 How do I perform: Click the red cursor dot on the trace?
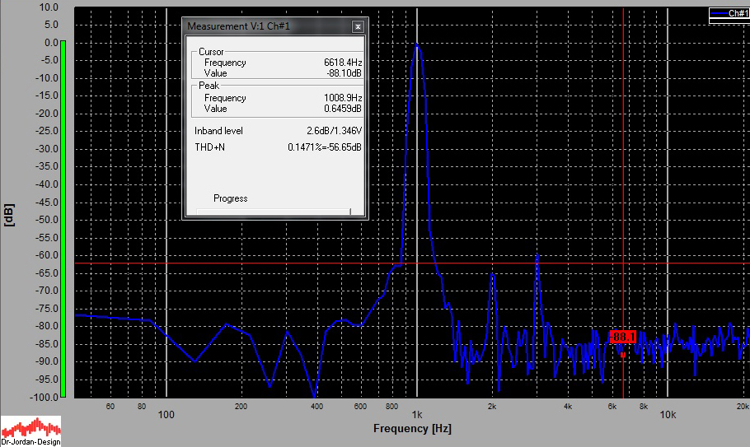(623, 356)
